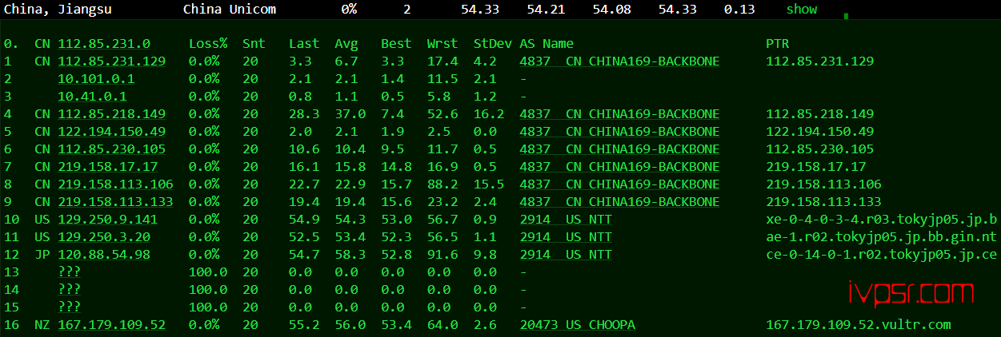Open hop 8 IP 219.158.113.106 link

tap(115, 184)
